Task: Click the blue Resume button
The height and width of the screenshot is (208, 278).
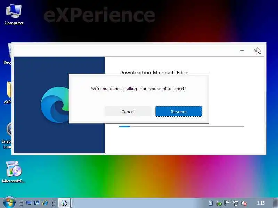Action: click(179, 112)
